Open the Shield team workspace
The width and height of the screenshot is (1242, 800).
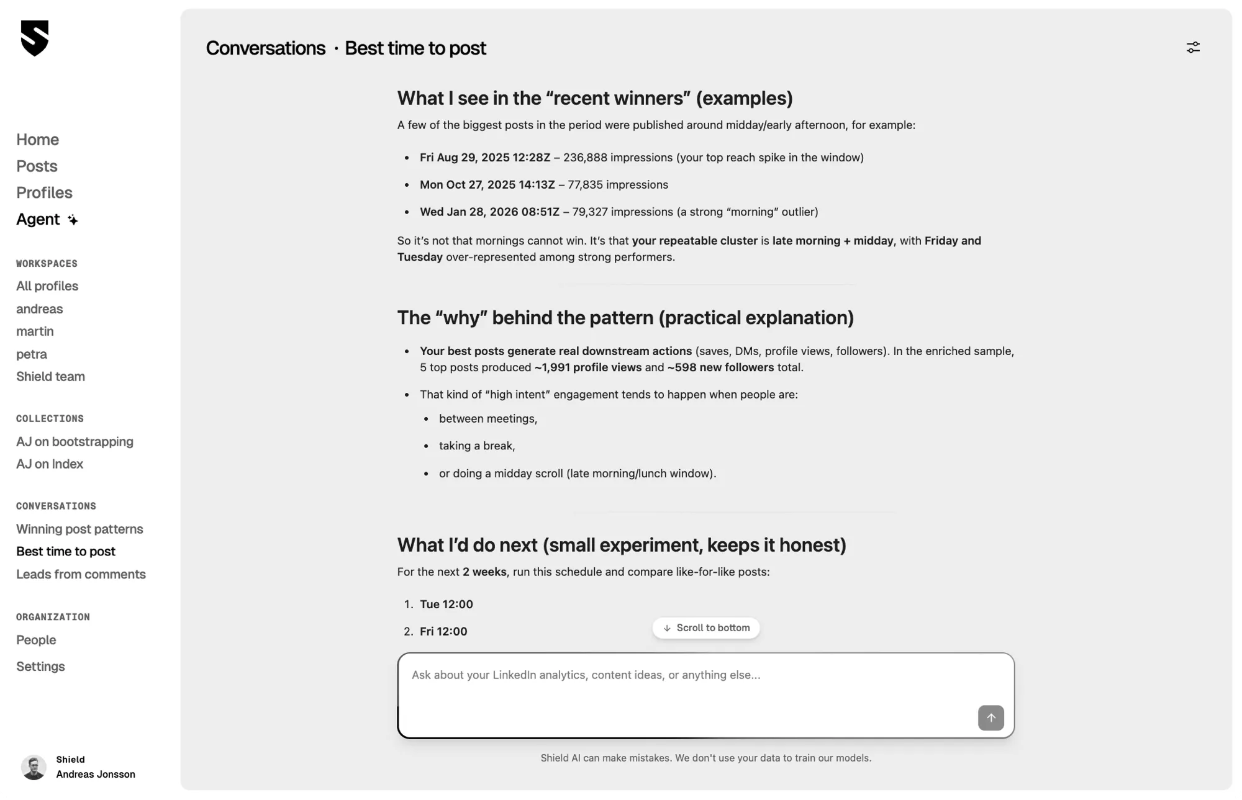pyautogui.click(x=50, y=377)
